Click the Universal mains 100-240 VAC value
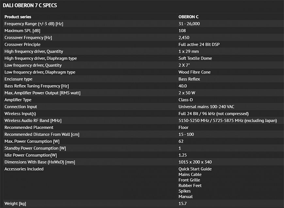Screen dimensions: 284x208 pyautogui.click(x=206, y=107)
